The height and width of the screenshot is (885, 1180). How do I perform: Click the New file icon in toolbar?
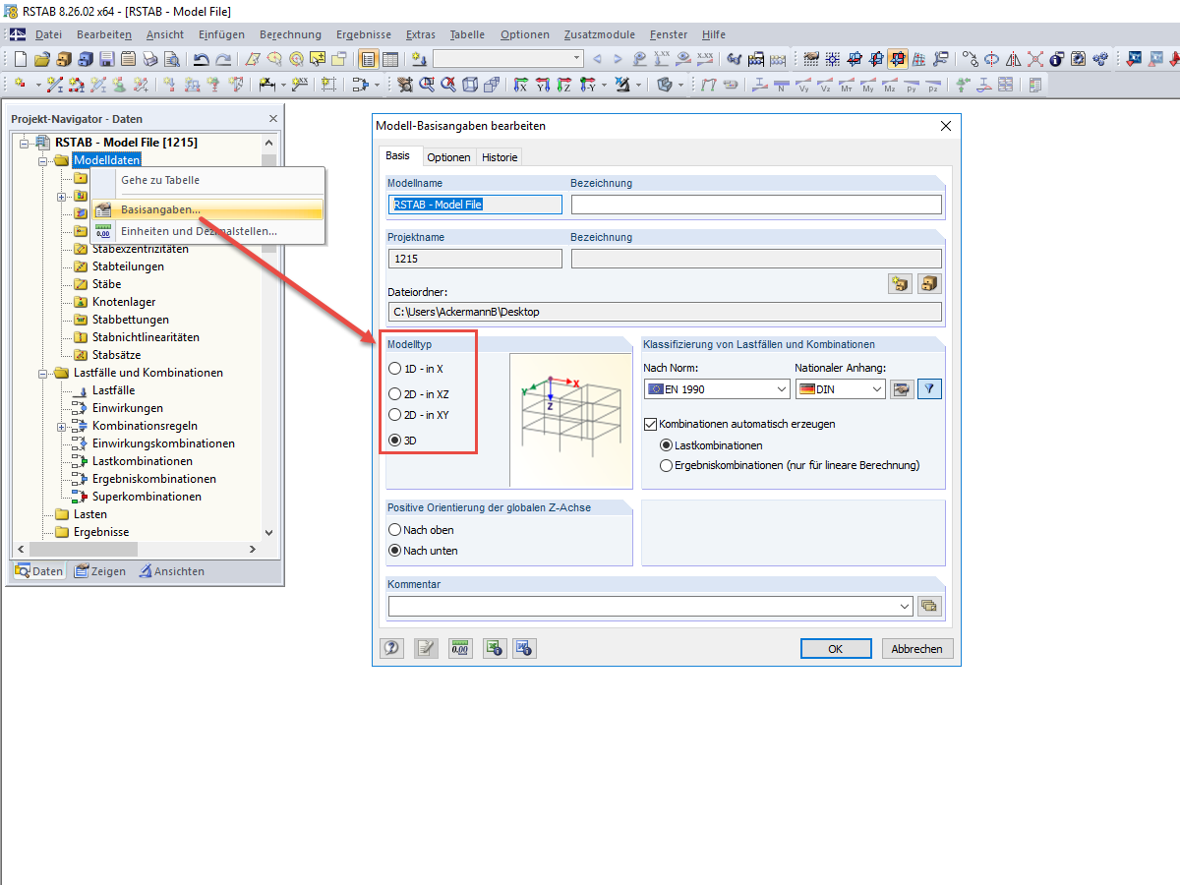pos(21,59)
